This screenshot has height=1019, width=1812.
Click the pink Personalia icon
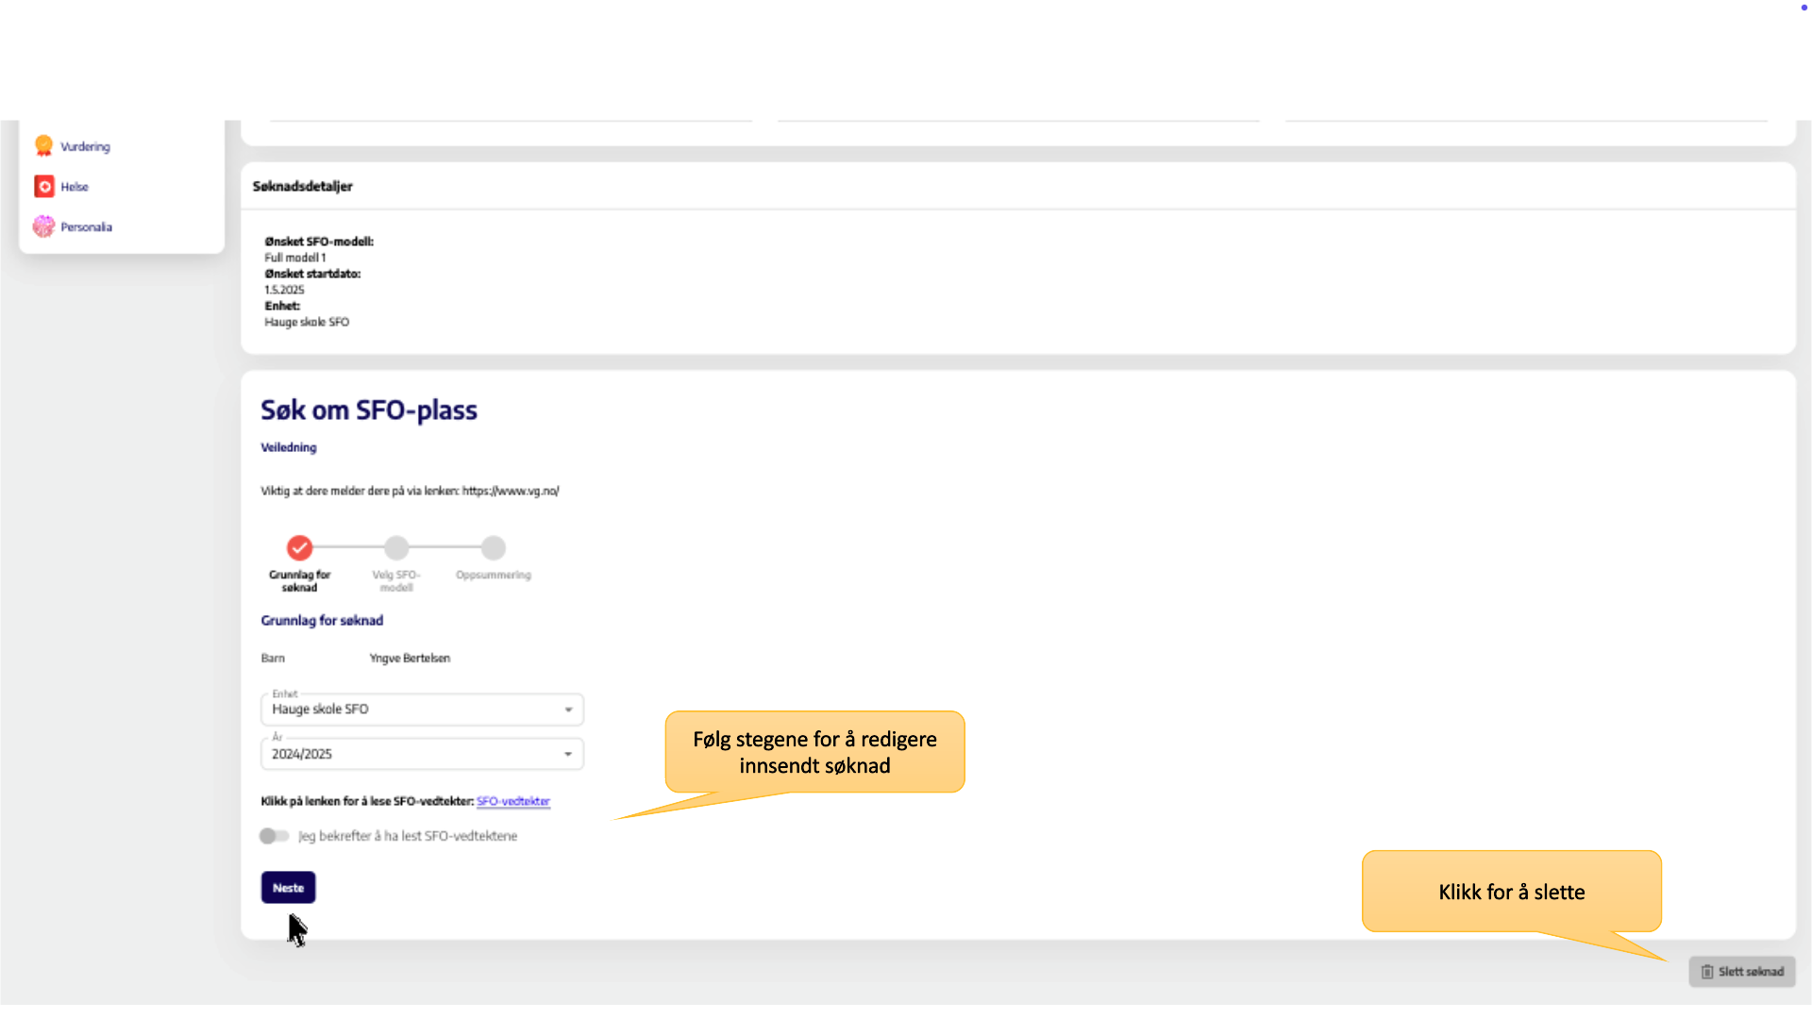[x=43, y=226]
